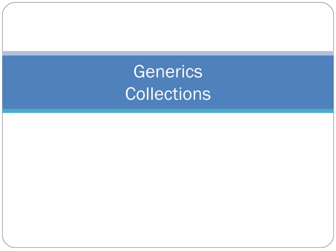Click the slide's bottom-right rounded corner
Viewport: 336px width, 251px height.
[330, 244]
